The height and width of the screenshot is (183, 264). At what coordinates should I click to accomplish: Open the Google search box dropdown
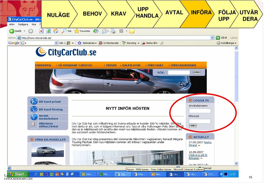[x=56, y=43]
